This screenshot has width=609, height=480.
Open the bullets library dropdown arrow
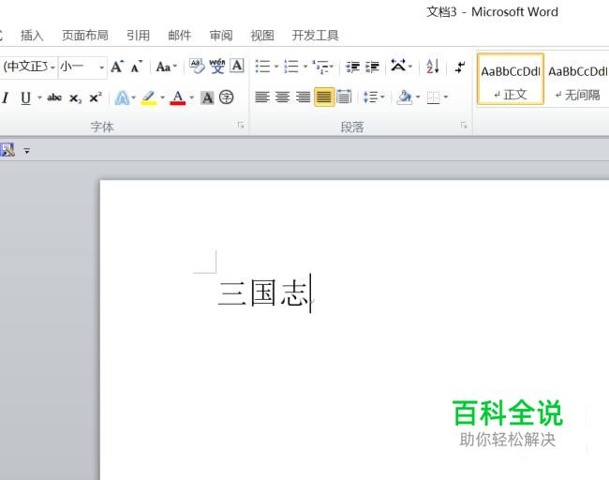pos(276,67)
